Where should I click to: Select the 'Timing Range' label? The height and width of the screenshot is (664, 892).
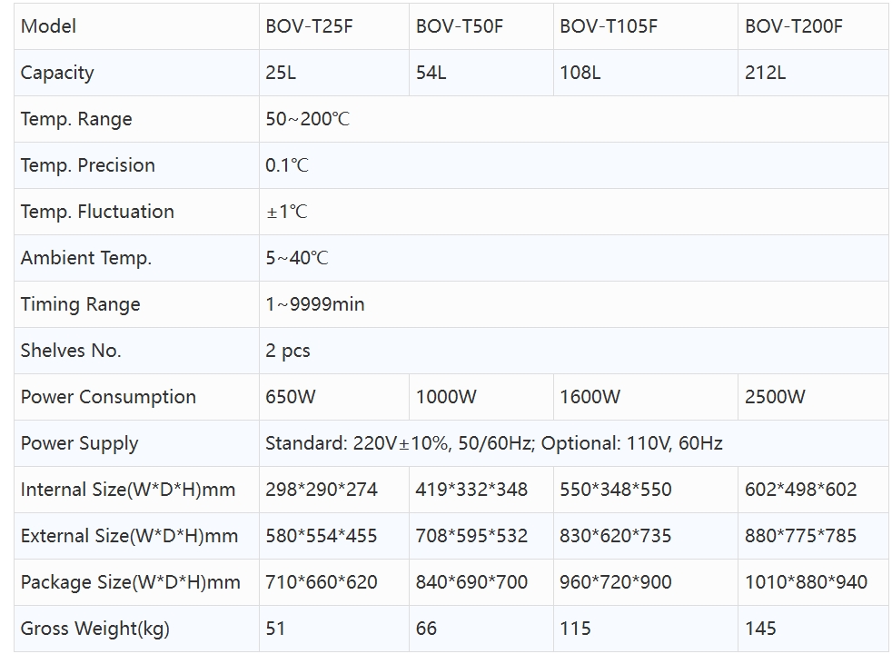click(80, 304)
